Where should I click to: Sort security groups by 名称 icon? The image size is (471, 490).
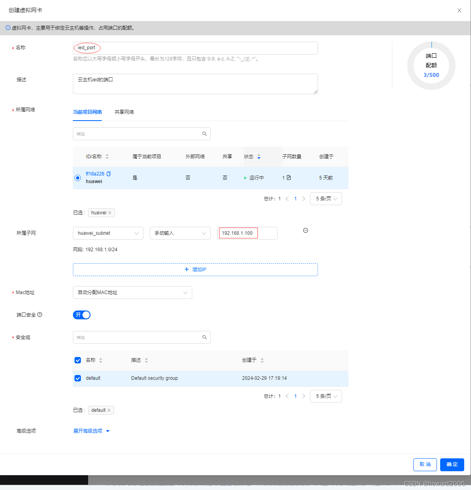pos(101,360)
